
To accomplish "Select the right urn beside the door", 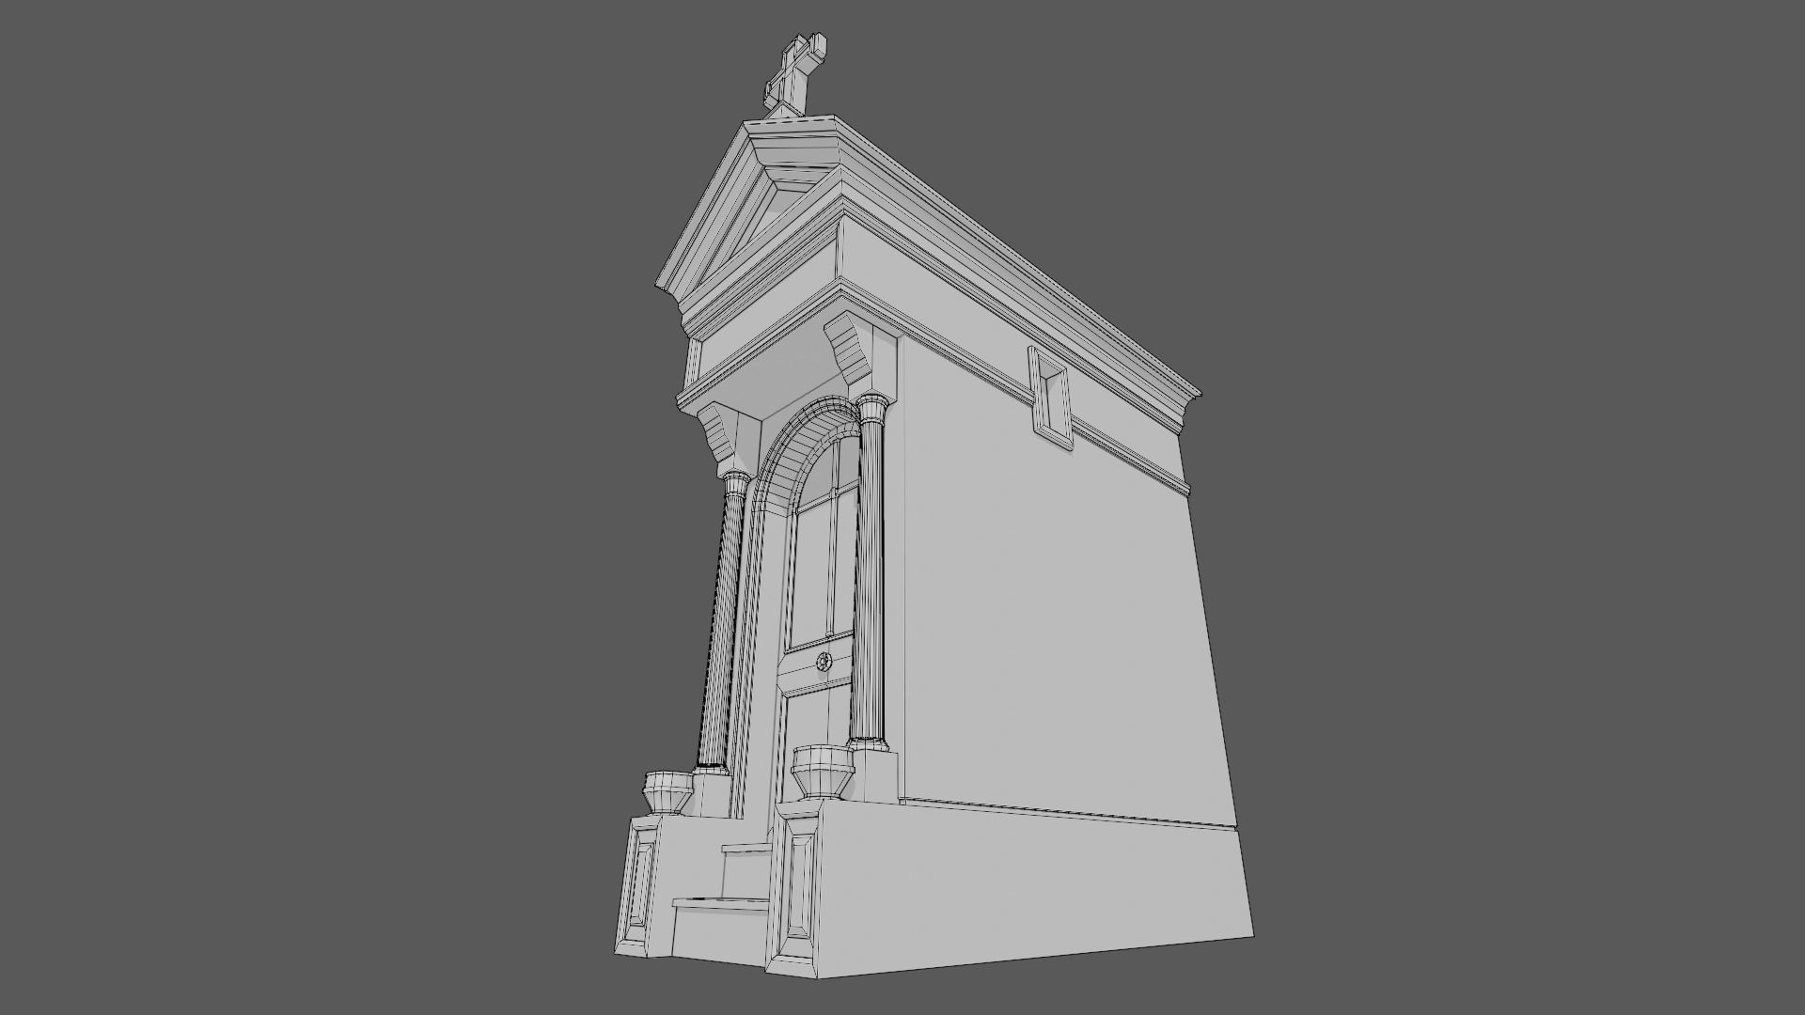I will click(823, 772).
